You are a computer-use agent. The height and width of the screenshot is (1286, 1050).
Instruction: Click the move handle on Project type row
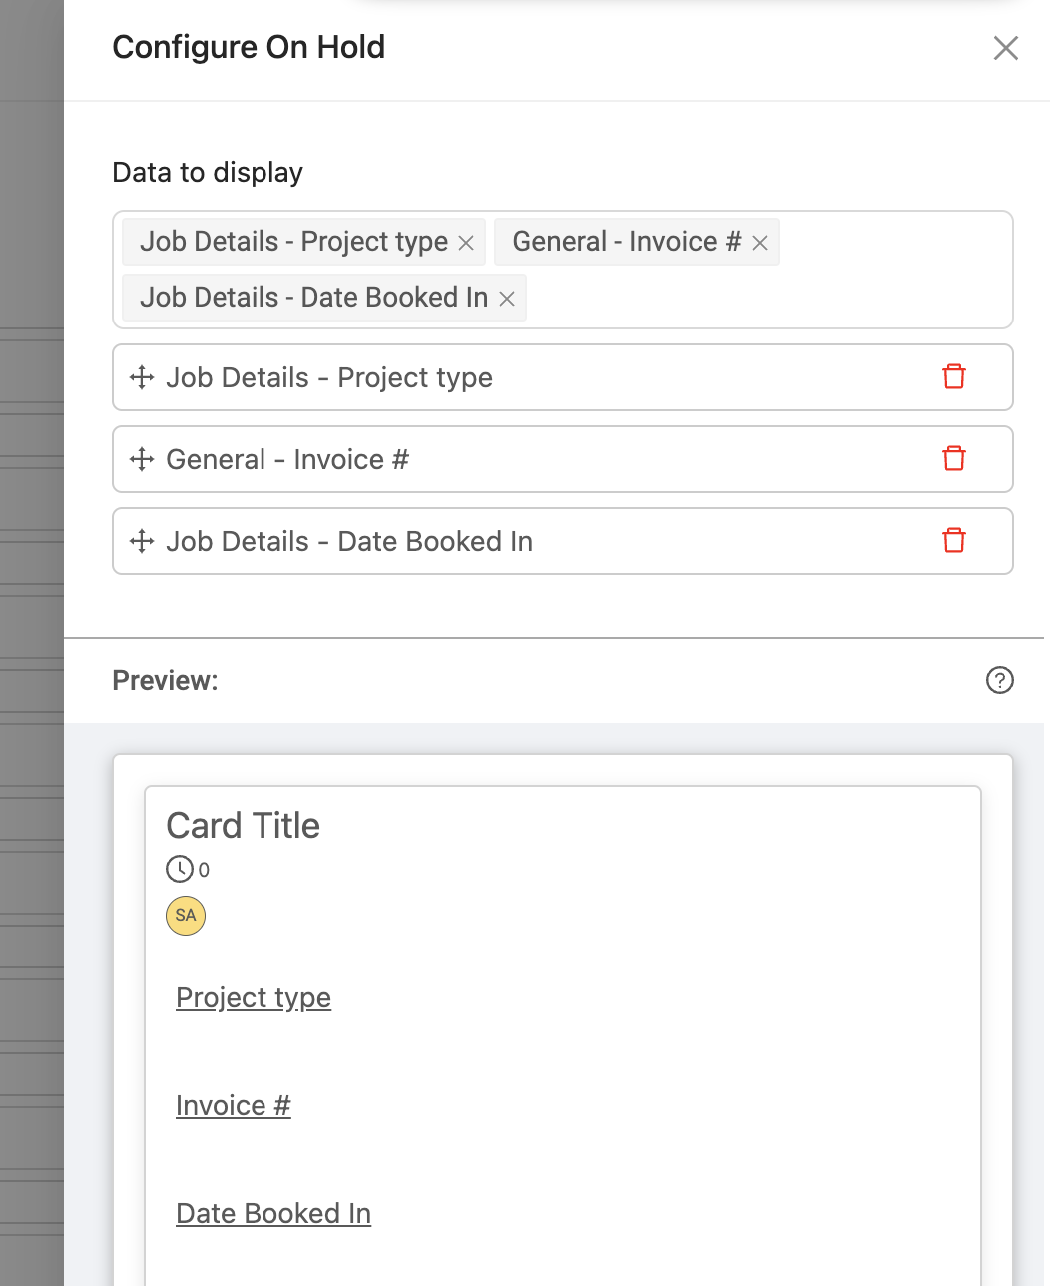pyautogui.click(x=142, y=377)
